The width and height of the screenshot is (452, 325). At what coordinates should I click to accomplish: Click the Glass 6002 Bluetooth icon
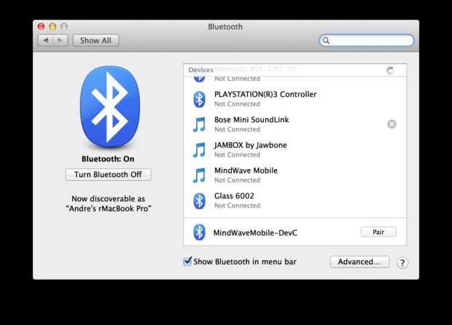[199, 200]
